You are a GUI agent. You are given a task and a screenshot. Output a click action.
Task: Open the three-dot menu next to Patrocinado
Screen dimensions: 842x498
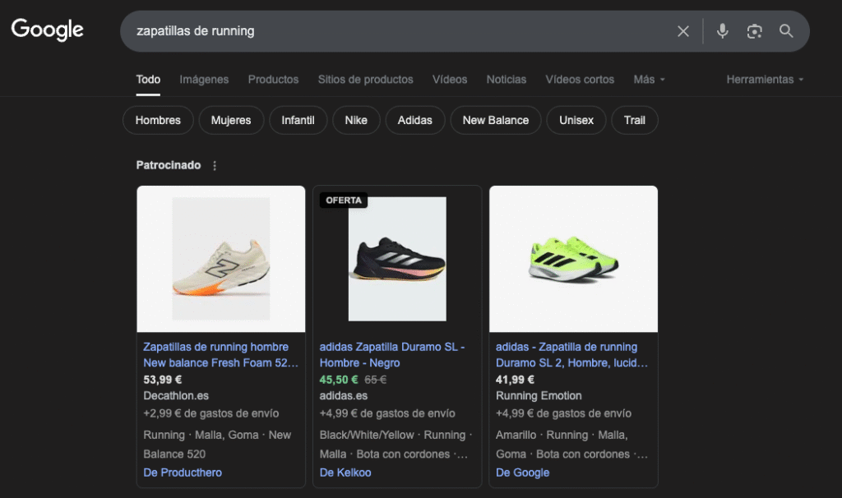(215, 166)
